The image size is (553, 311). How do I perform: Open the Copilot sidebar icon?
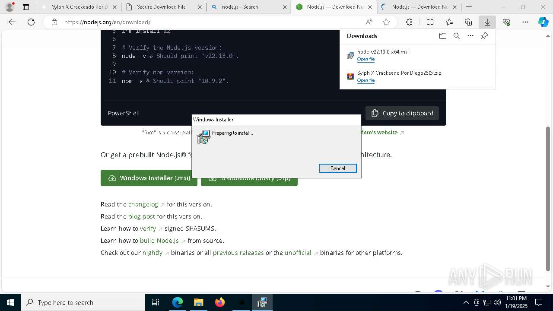coord(543,22)
